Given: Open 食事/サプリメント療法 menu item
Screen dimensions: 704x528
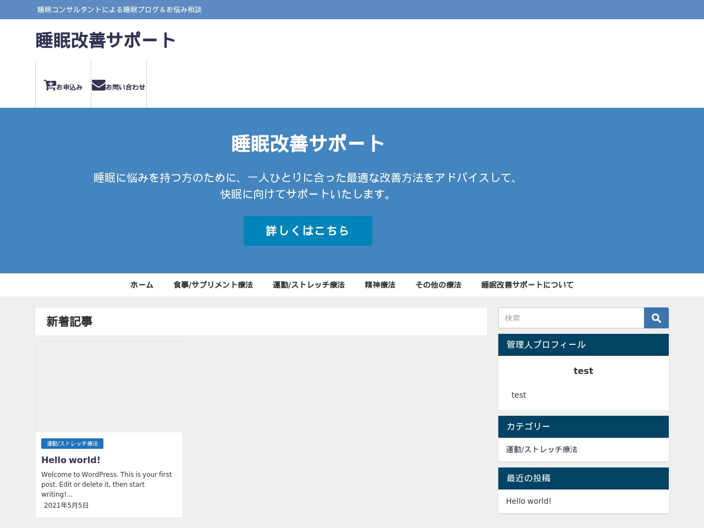Looking at the screenshot, I should [x=213, y=285].
